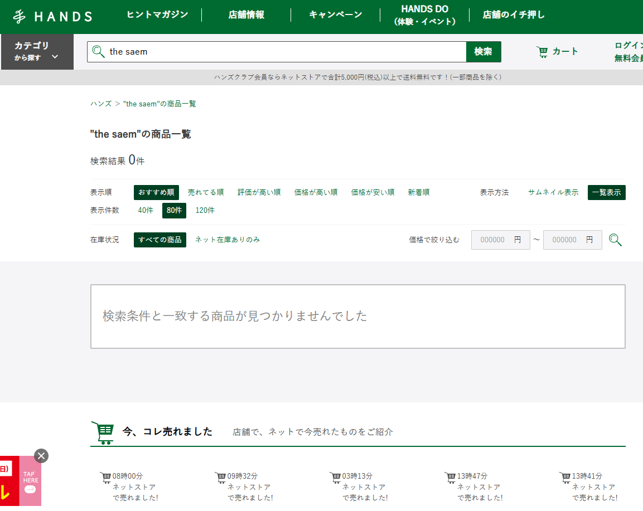This screenshot has height=511, width=643.
Task: Open the 店舗情報 menu
Action: click(x=246, y=14)
